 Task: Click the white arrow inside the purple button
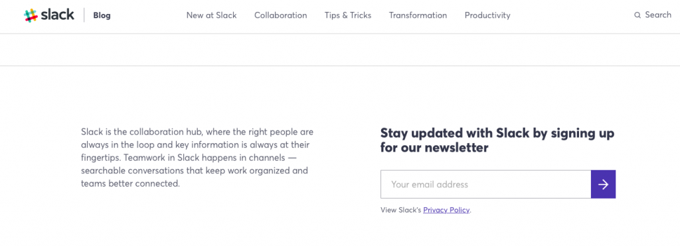[603, 184]
